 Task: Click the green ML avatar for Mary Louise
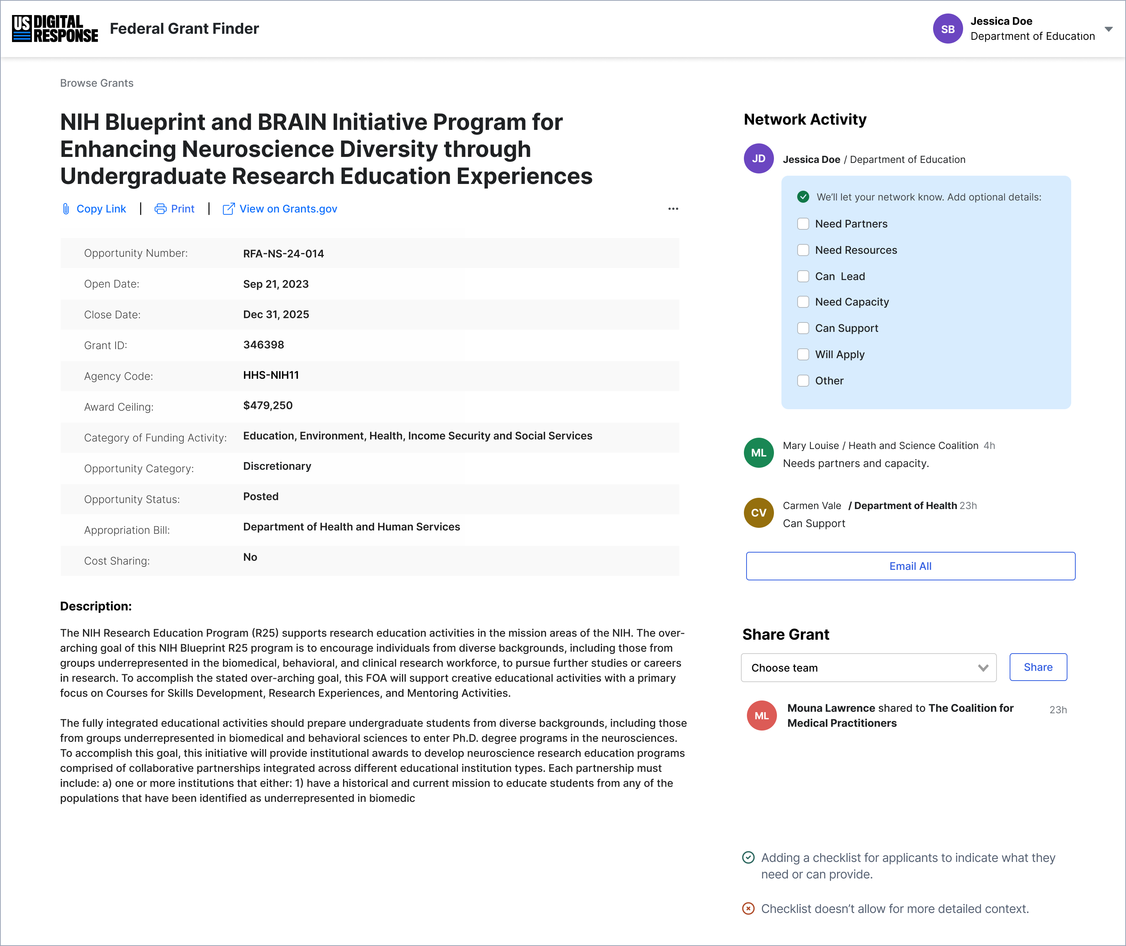pos(758,453)
